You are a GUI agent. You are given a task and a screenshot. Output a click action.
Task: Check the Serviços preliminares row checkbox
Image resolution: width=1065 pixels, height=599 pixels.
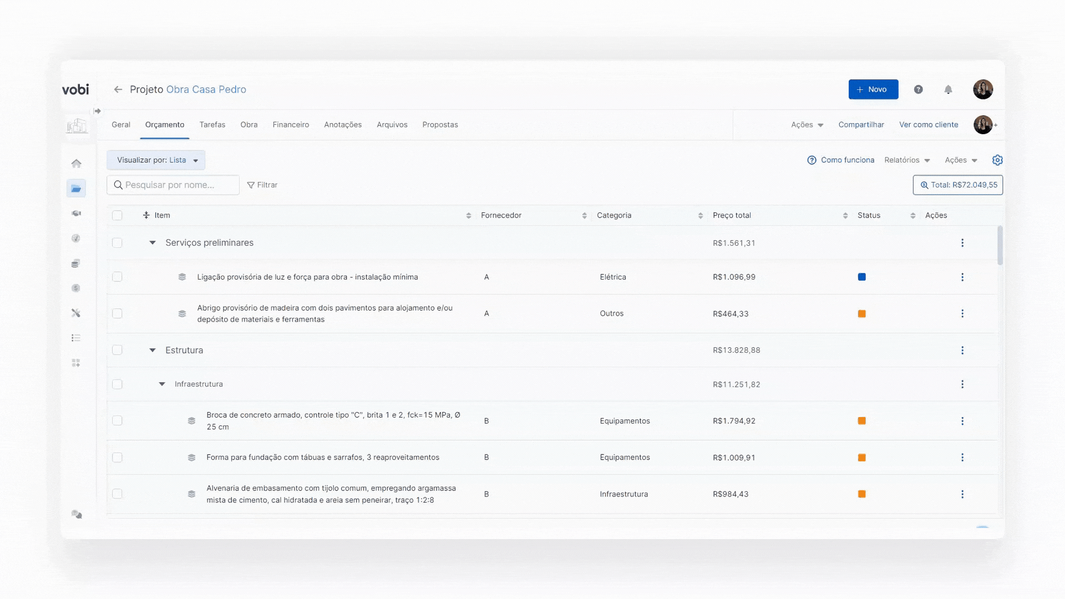[x=117, y=243]
